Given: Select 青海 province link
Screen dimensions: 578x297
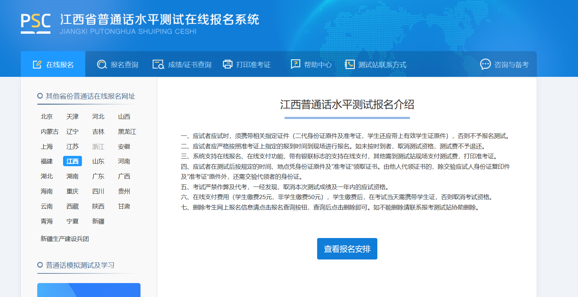Looking at the screenshot, I should tap(47, 221).
